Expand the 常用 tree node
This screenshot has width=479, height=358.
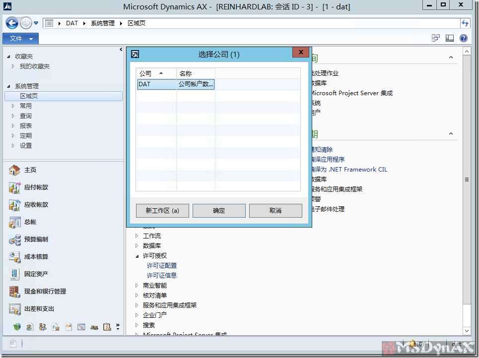tap(13, 106)
